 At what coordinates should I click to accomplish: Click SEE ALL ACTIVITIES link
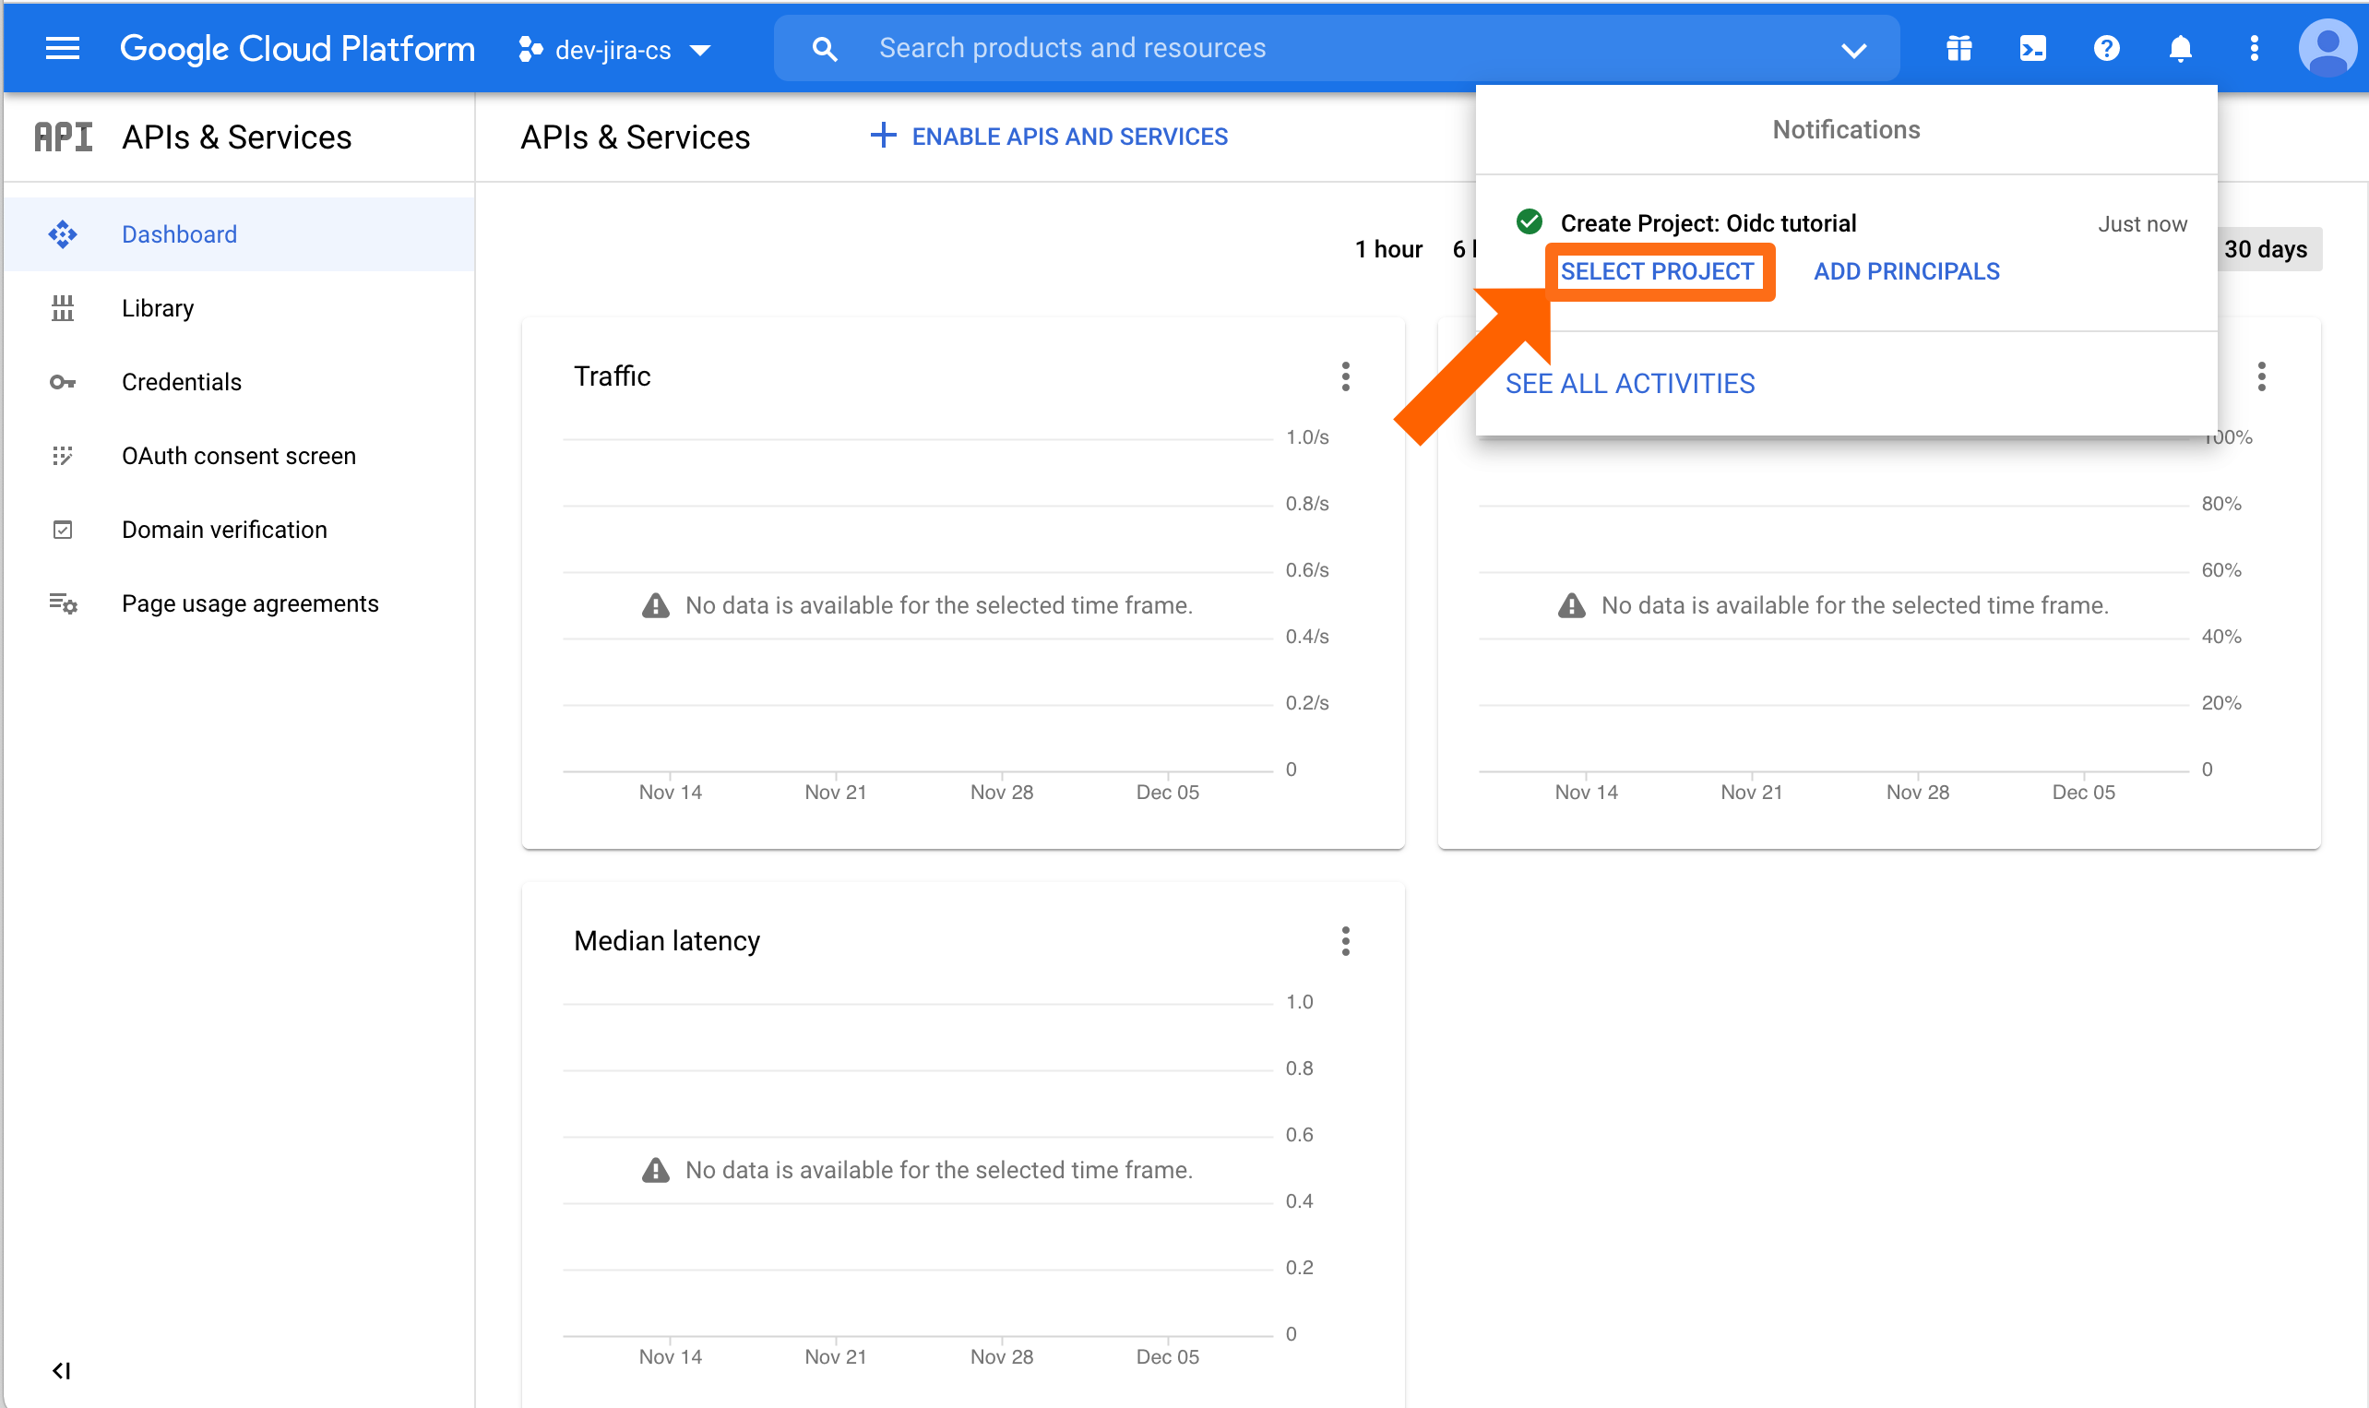1629,383
